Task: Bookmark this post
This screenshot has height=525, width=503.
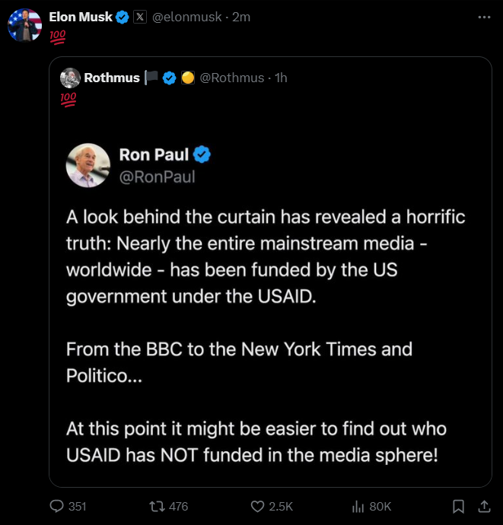Action: (x=458, y=506)
